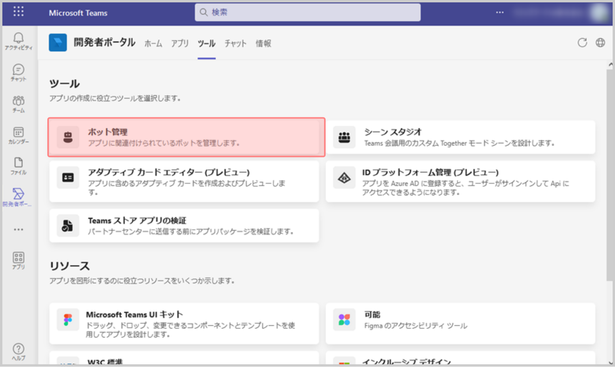
Task: Click the vertical scrollbar on the right
Action: pos(610,173)
